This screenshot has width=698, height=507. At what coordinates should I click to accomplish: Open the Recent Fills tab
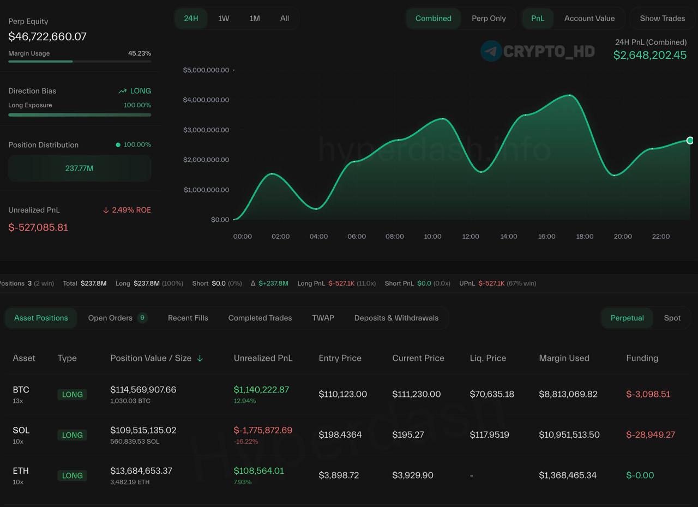click(188, 318)
